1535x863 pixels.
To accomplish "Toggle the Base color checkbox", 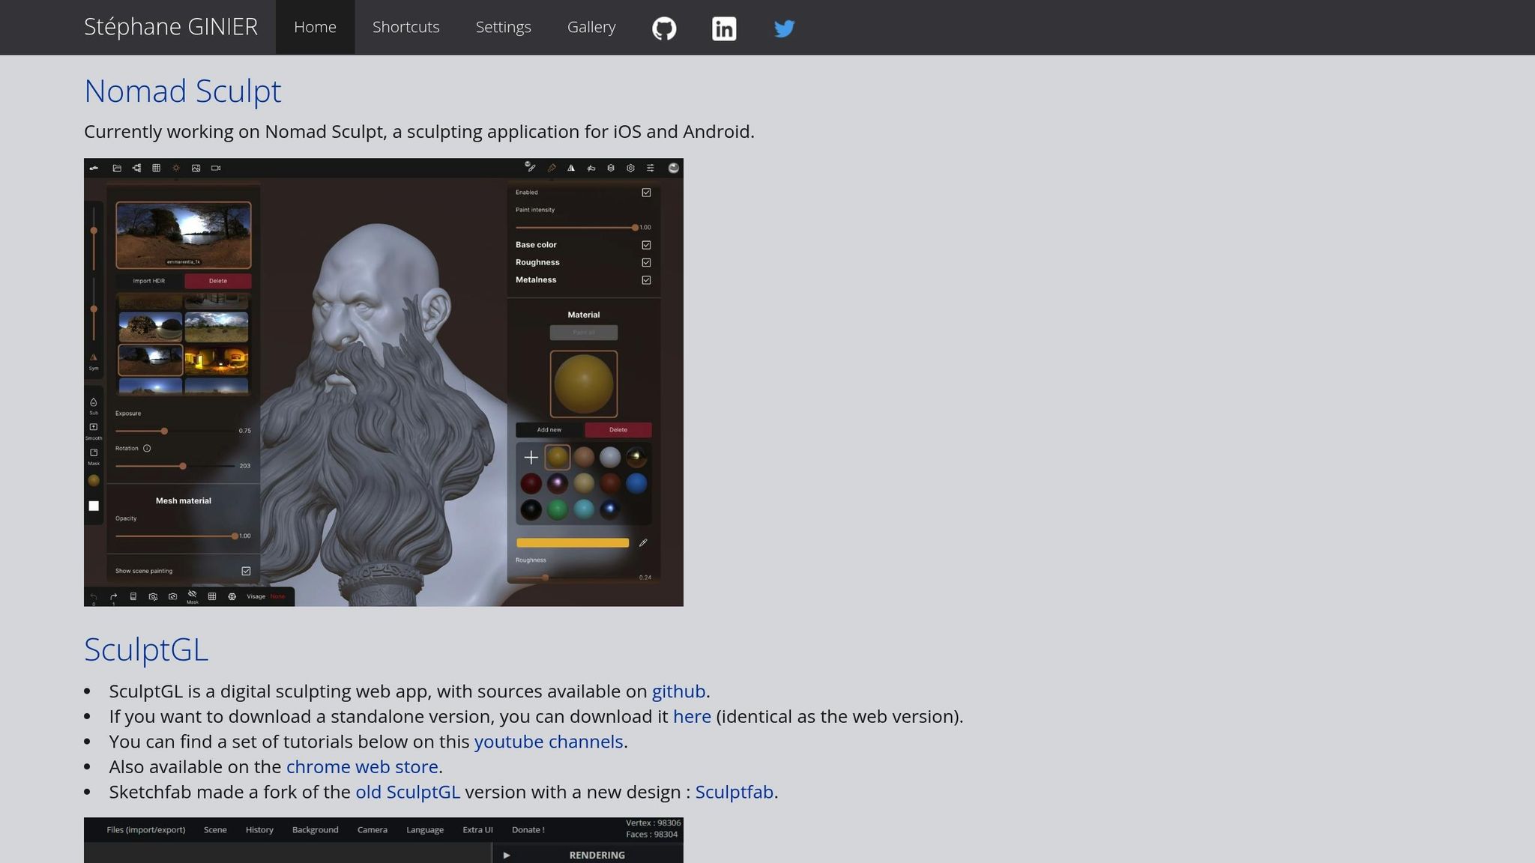I will 646,245.
